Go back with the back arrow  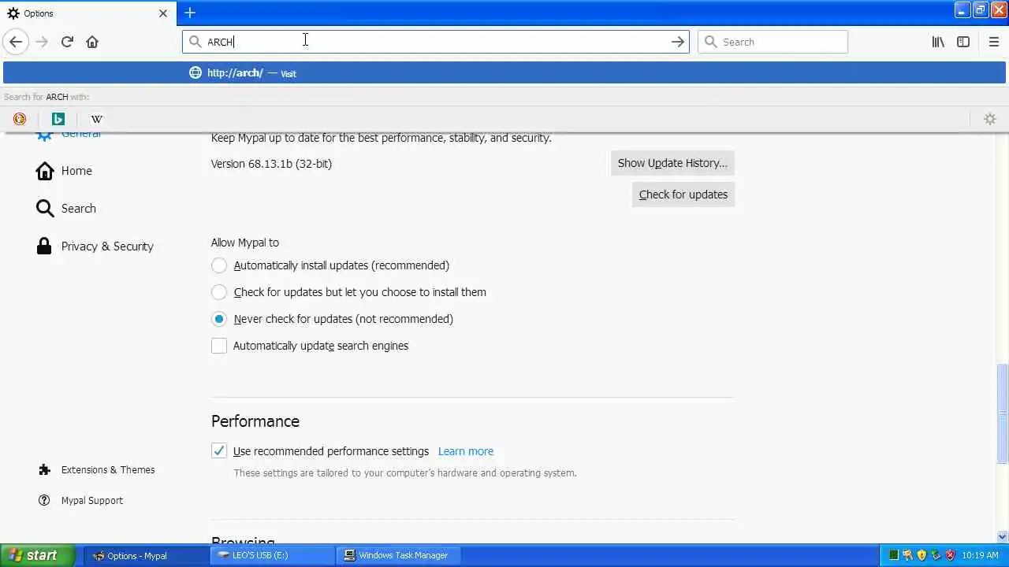tap(16, 42)
